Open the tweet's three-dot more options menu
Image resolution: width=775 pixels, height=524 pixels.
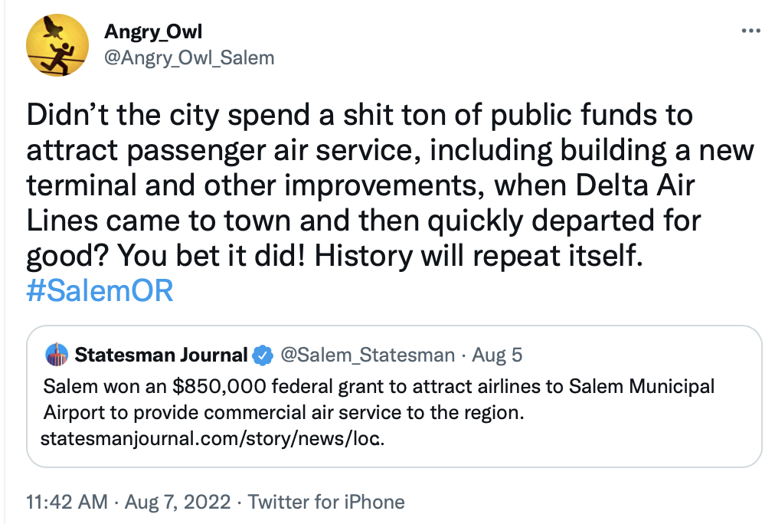coord(751,31)
